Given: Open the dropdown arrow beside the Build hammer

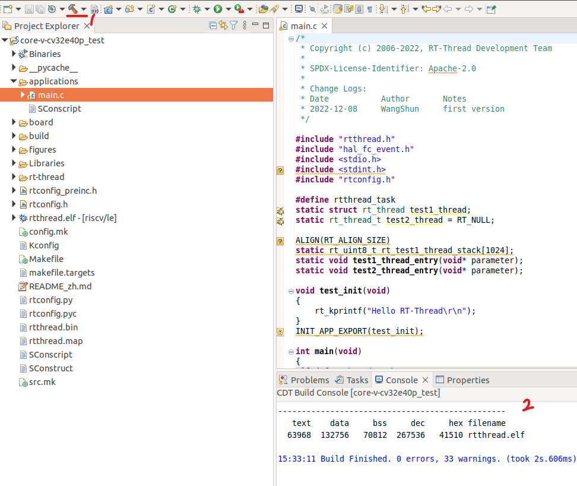Looking at the screenshot, I should tap(84, 9).
